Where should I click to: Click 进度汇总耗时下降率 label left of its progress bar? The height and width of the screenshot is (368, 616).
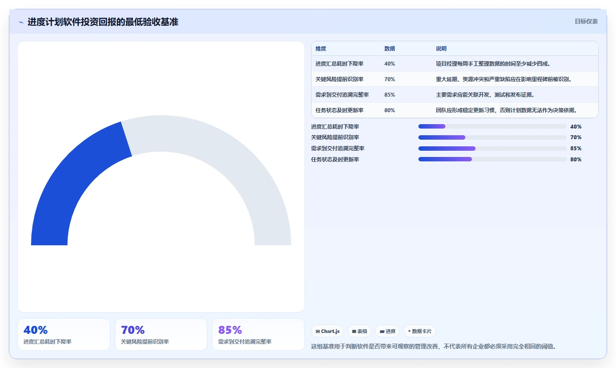pyautogui.click(x=335, y=126)
